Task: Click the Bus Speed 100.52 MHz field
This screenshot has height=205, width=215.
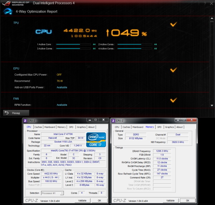Action: (x=51, y=181)
